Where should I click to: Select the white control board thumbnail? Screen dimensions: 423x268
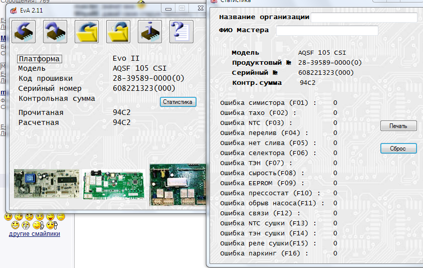pyautogui.click(x=47, y=184)
